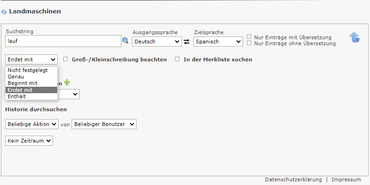Viewport: 370px width, 185px height.
Task: Choose 'Enthält' option in list
Action: click(x=17, y=96)
